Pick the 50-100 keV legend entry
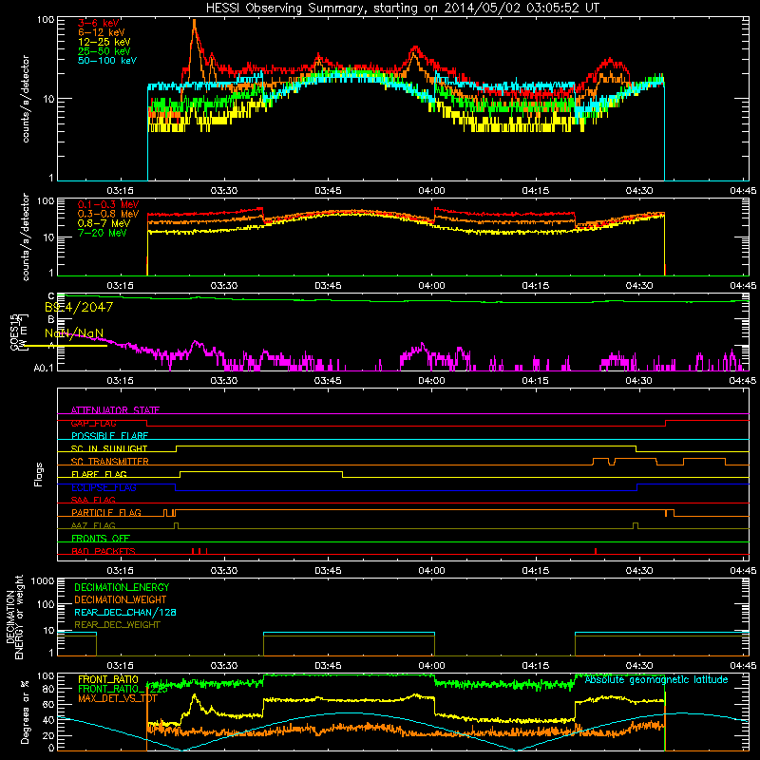The height and width of the screenshot is (760, 760). pos(107,61)
